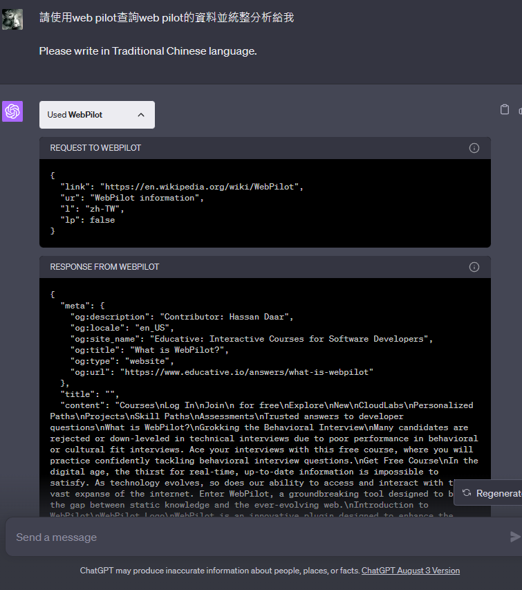This screenshot has width=522, height=590.
Task: Click the thumbs up feedback icon
Action: click(520, 110)
